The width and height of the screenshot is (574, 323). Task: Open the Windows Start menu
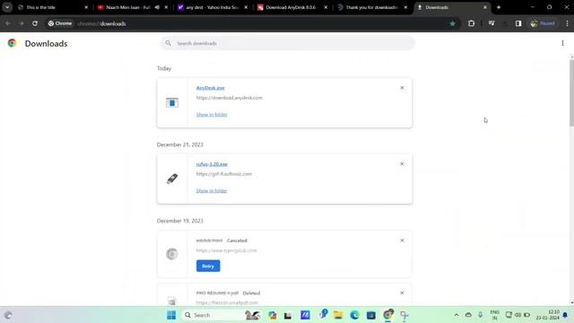[x=171, y=315]
